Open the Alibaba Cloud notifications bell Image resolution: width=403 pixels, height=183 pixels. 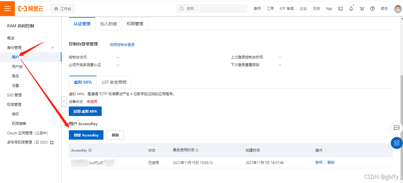[x=351, y=8]
